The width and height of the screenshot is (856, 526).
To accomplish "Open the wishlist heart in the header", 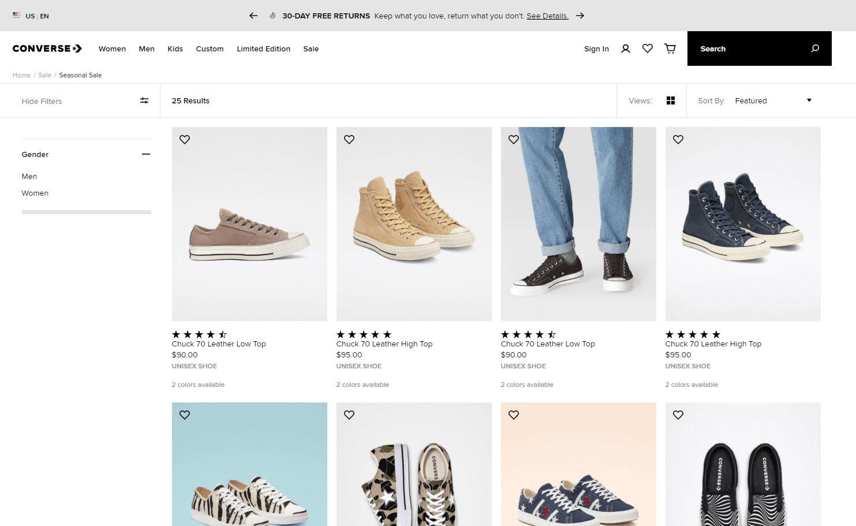I will (648, 49).
